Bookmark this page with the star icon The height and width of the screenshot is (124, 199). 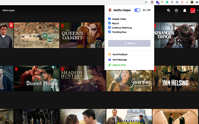click(x=146, y=2)
